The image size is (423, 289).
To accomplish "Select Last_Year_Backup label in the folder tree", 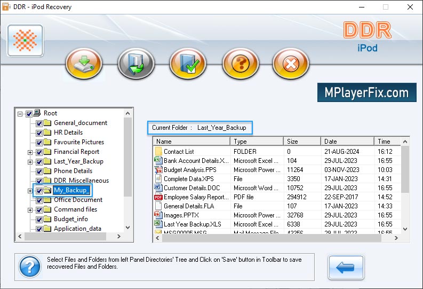I will click(x=78, y=161).
